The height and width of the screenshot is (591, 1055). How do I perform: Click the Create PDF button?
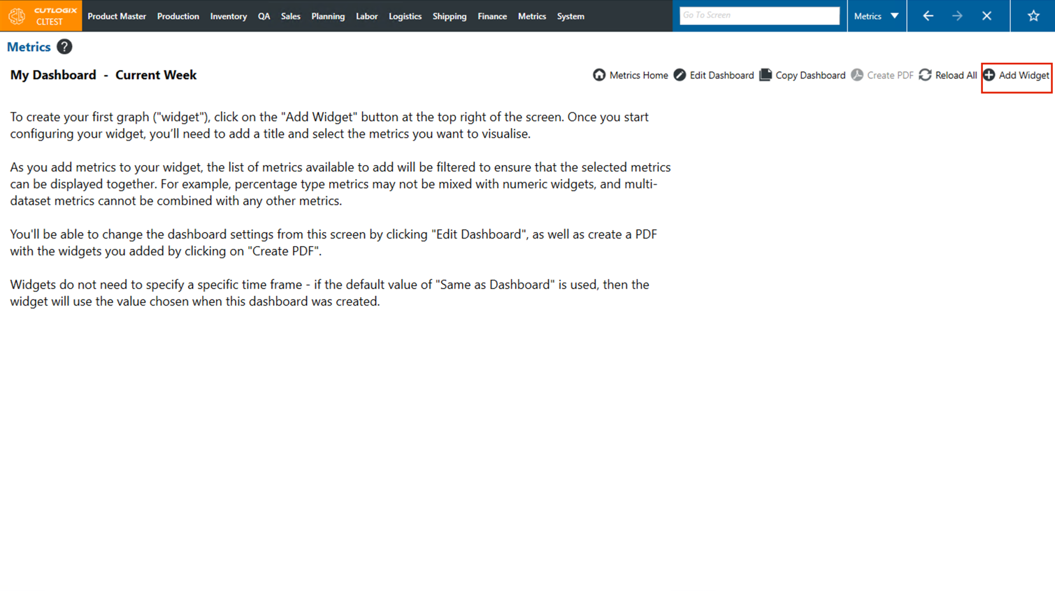882,75
